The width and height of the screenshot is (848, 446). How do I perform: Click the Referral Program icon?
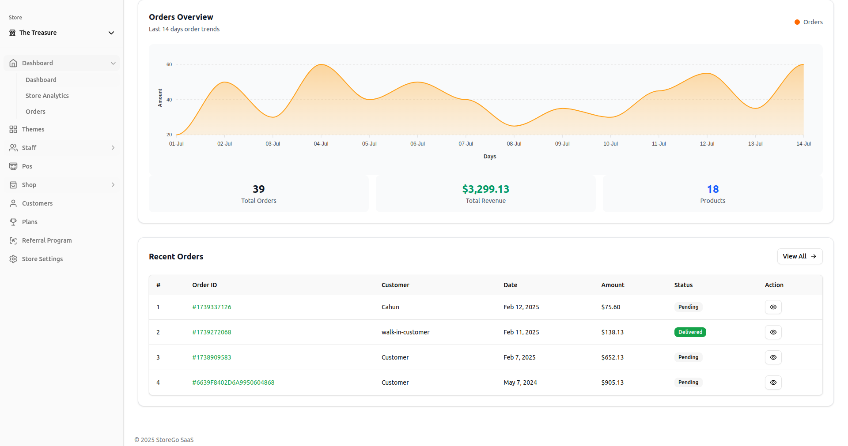click(13, 240)
